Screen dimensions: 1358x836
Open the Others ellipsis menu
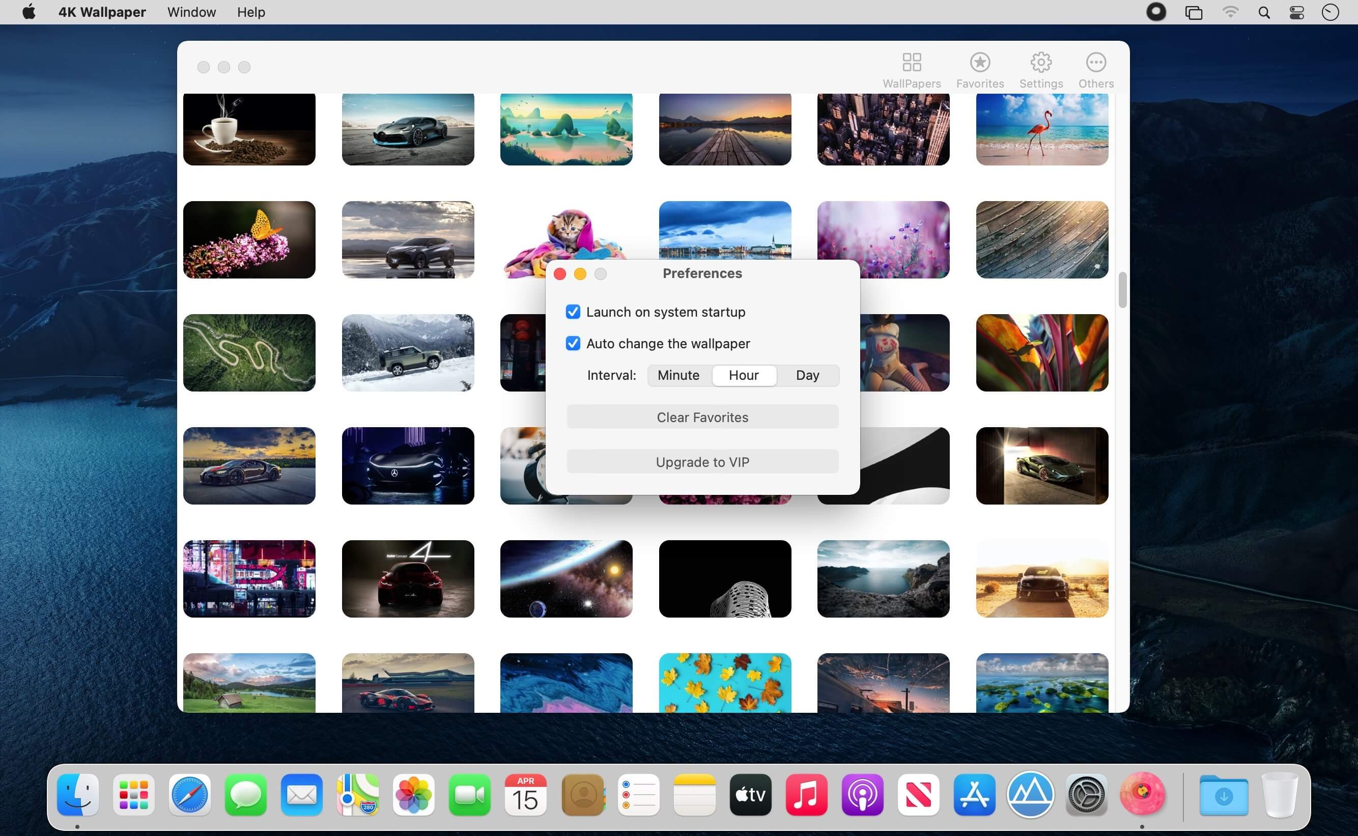[1095, 70]
